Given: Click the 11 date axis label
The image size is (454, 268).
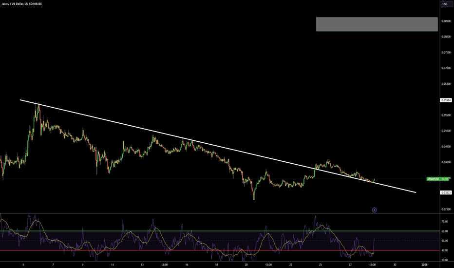Looking at the screenshot, I should [113, 265].
